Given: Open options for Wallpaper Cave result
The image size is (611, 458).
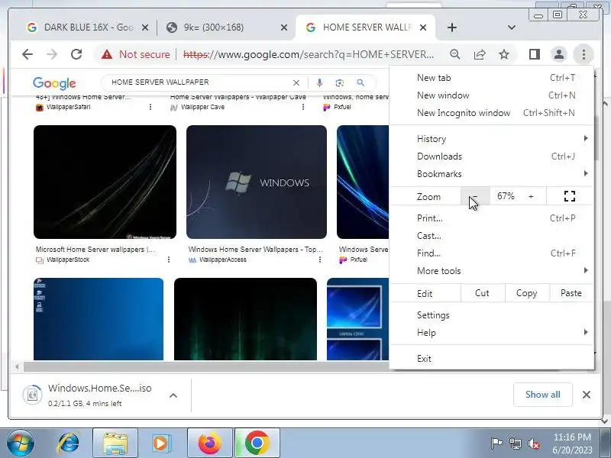Looking at the screenshot, I should 303,107.
